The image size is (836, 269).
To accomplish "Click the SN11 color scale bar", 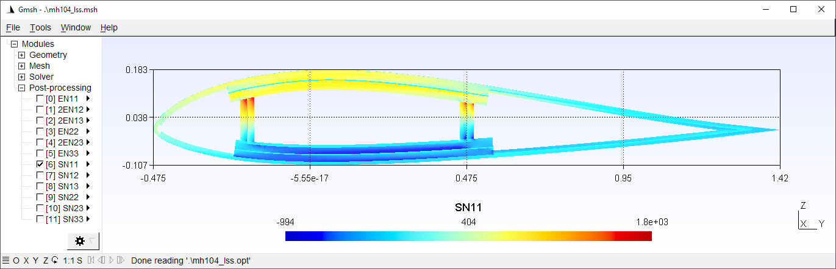I will (x=468, y=236).
